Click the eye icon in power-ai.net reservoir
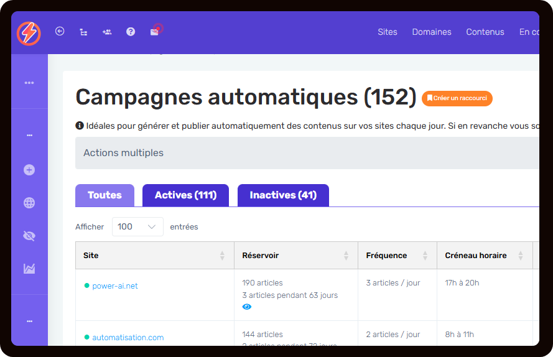The height and width of the screenshot is (357, 553). click(x=247, y=307)
